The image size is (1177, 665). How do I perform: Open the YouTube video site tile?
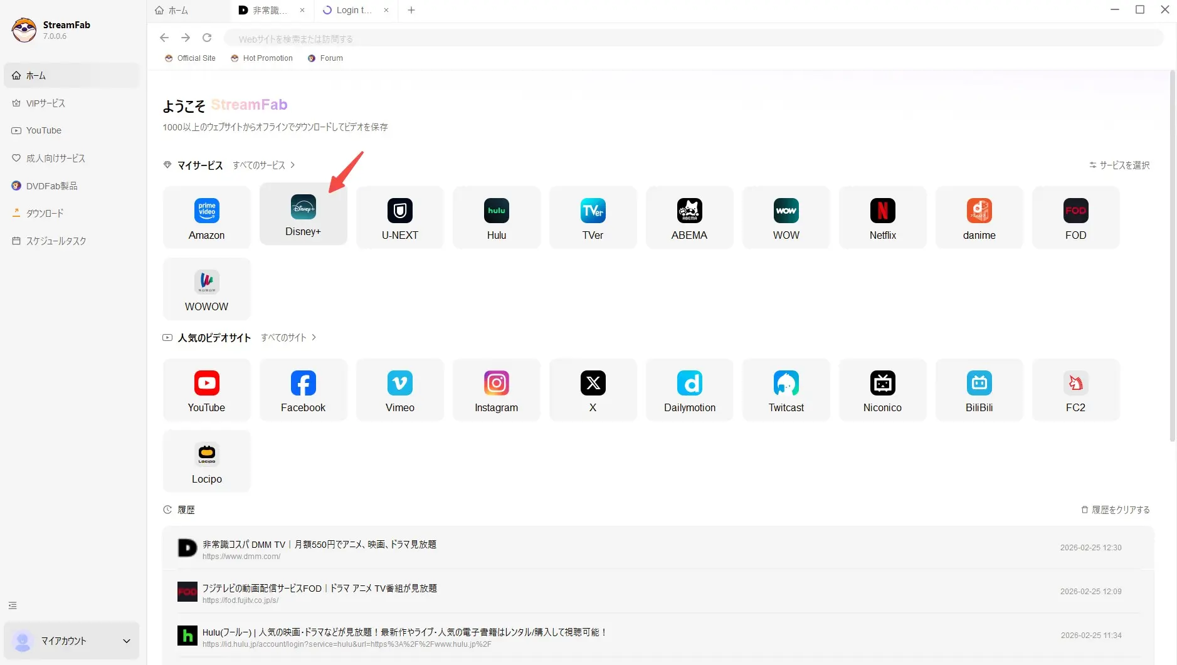click(x=206, y=390)
